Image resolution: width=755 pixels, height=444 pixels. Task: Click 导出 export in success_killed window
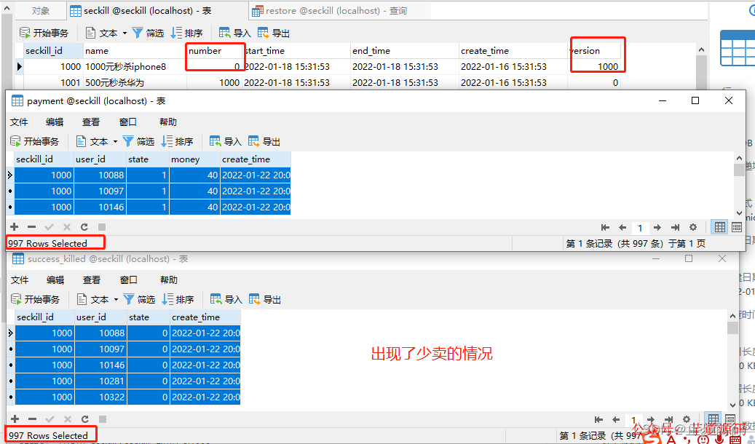point(265,299)
